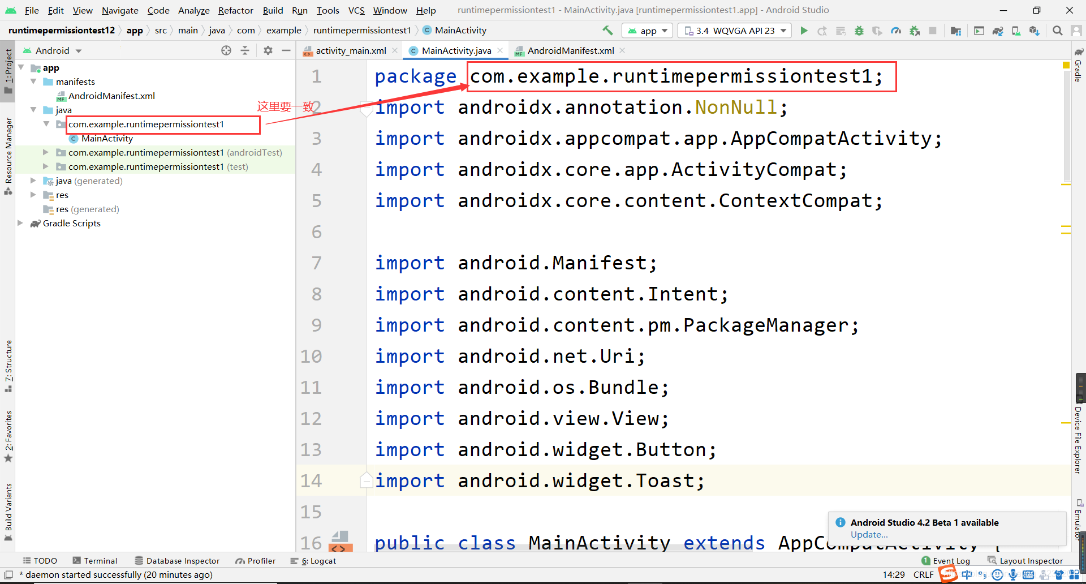Viewport: 1086px width, 584px height.
Task: Toggle tool window buttons icon bottom-left corner
Action: (x=8, y=574)
